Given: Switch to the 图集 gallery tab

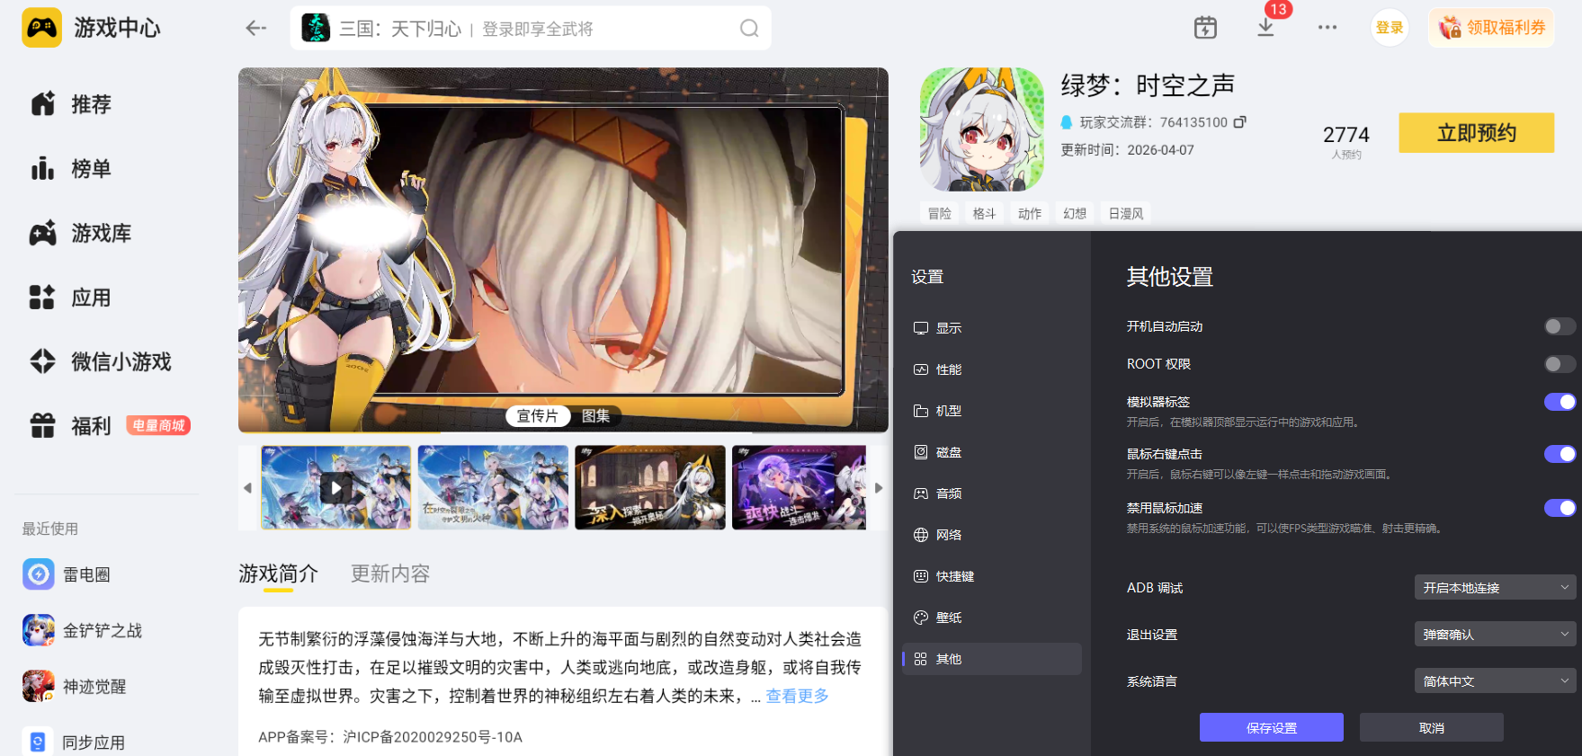Looking at the screenshot, I should click(x=595, y=416).
